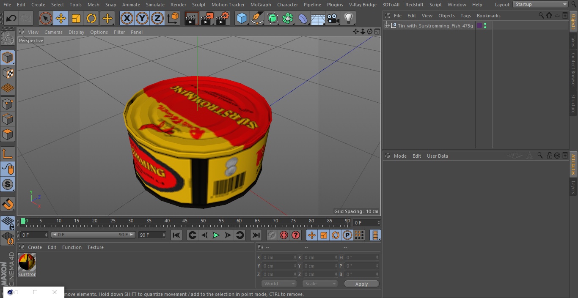
Task: Open the Simulate menu
Action: pyautogui.click(x=155, y=5)
